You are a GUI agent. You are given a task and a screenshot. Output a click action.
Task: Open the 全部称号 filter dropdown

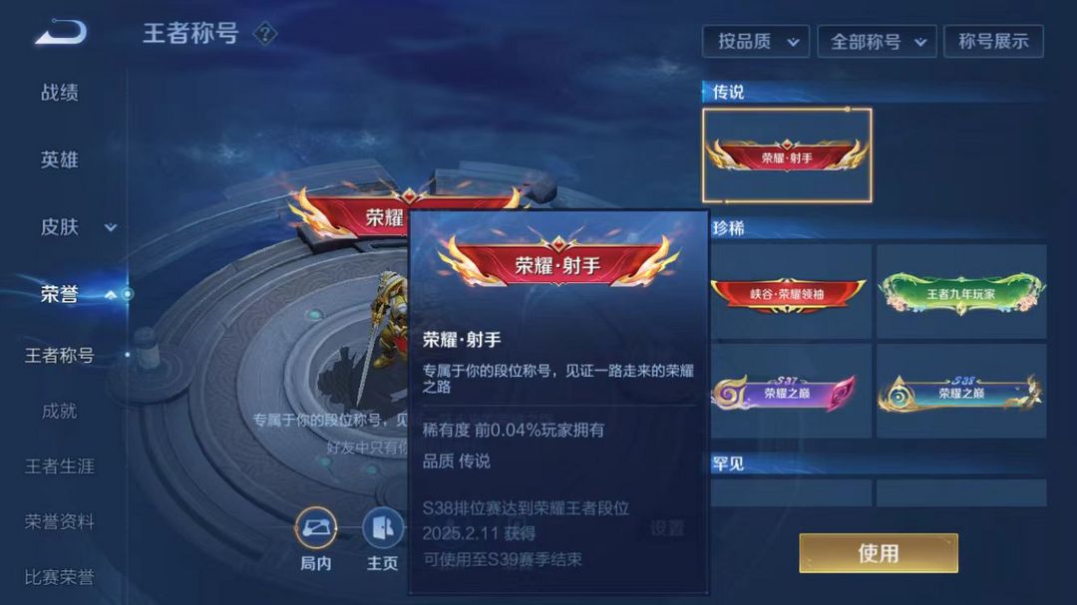pyautogui.click(x=878, y=41)
